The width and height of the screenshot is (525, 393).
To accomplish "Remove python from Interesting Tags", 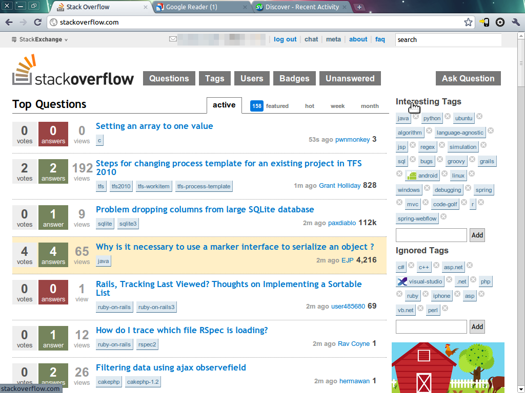I will click(x=447, y=116).
